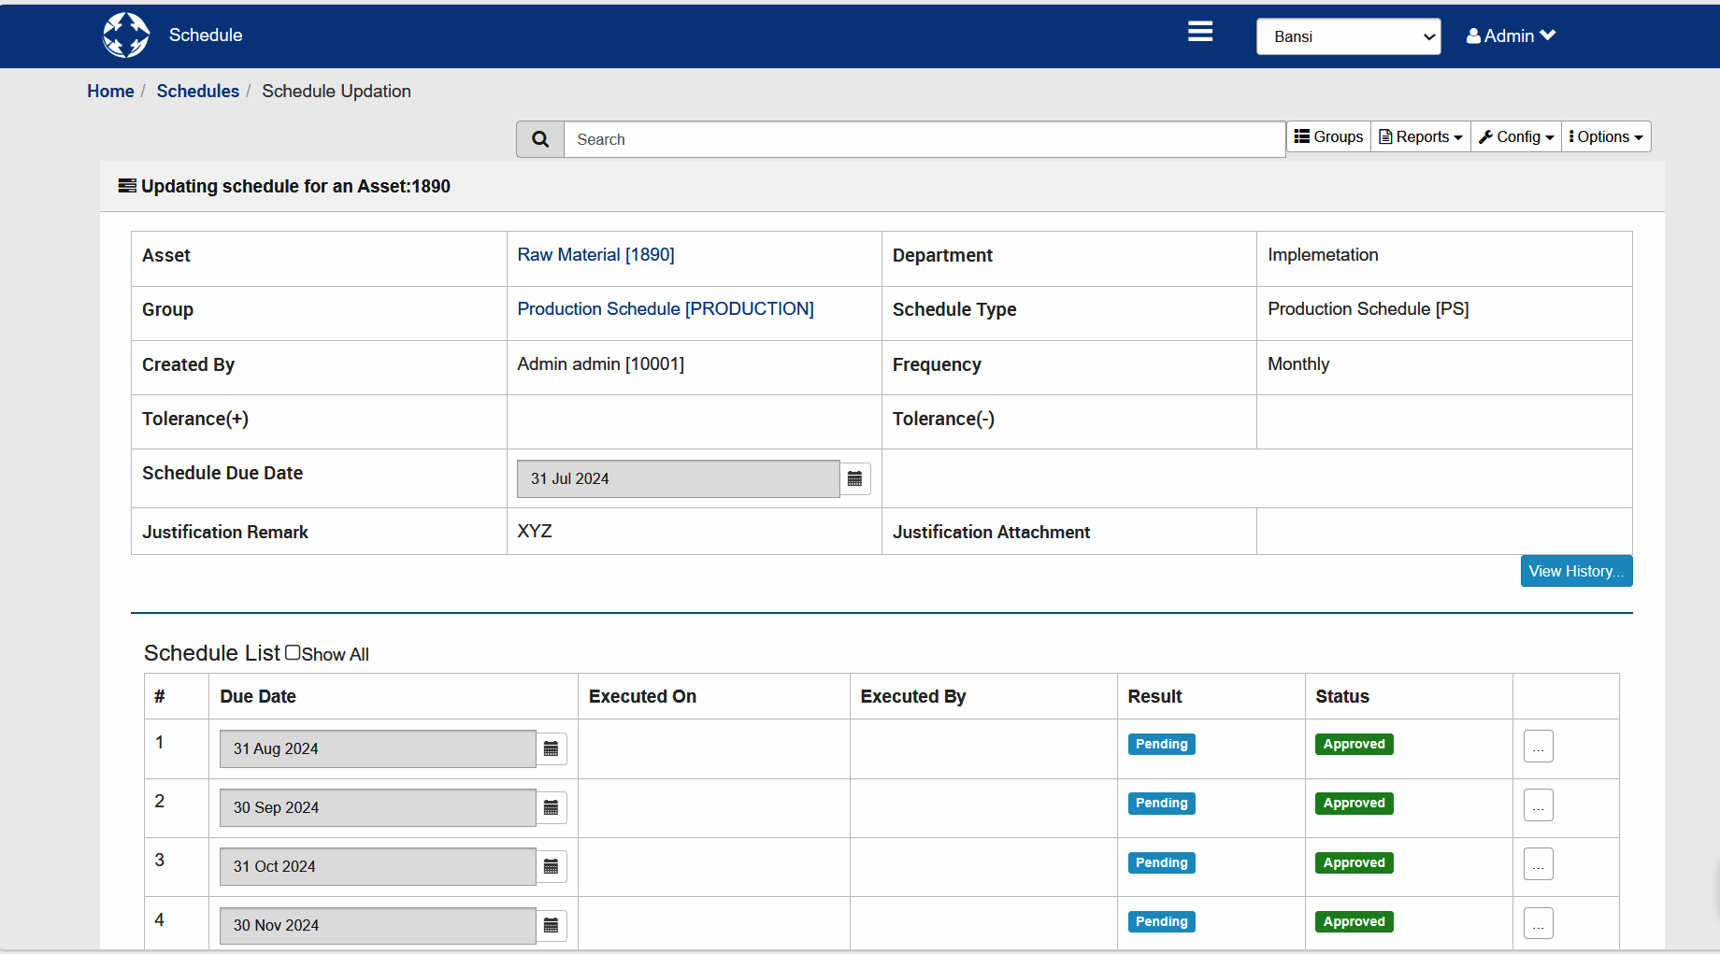1720x954 pixels.
Task: Enable the Show All checkbox
Action: [293, 651]
